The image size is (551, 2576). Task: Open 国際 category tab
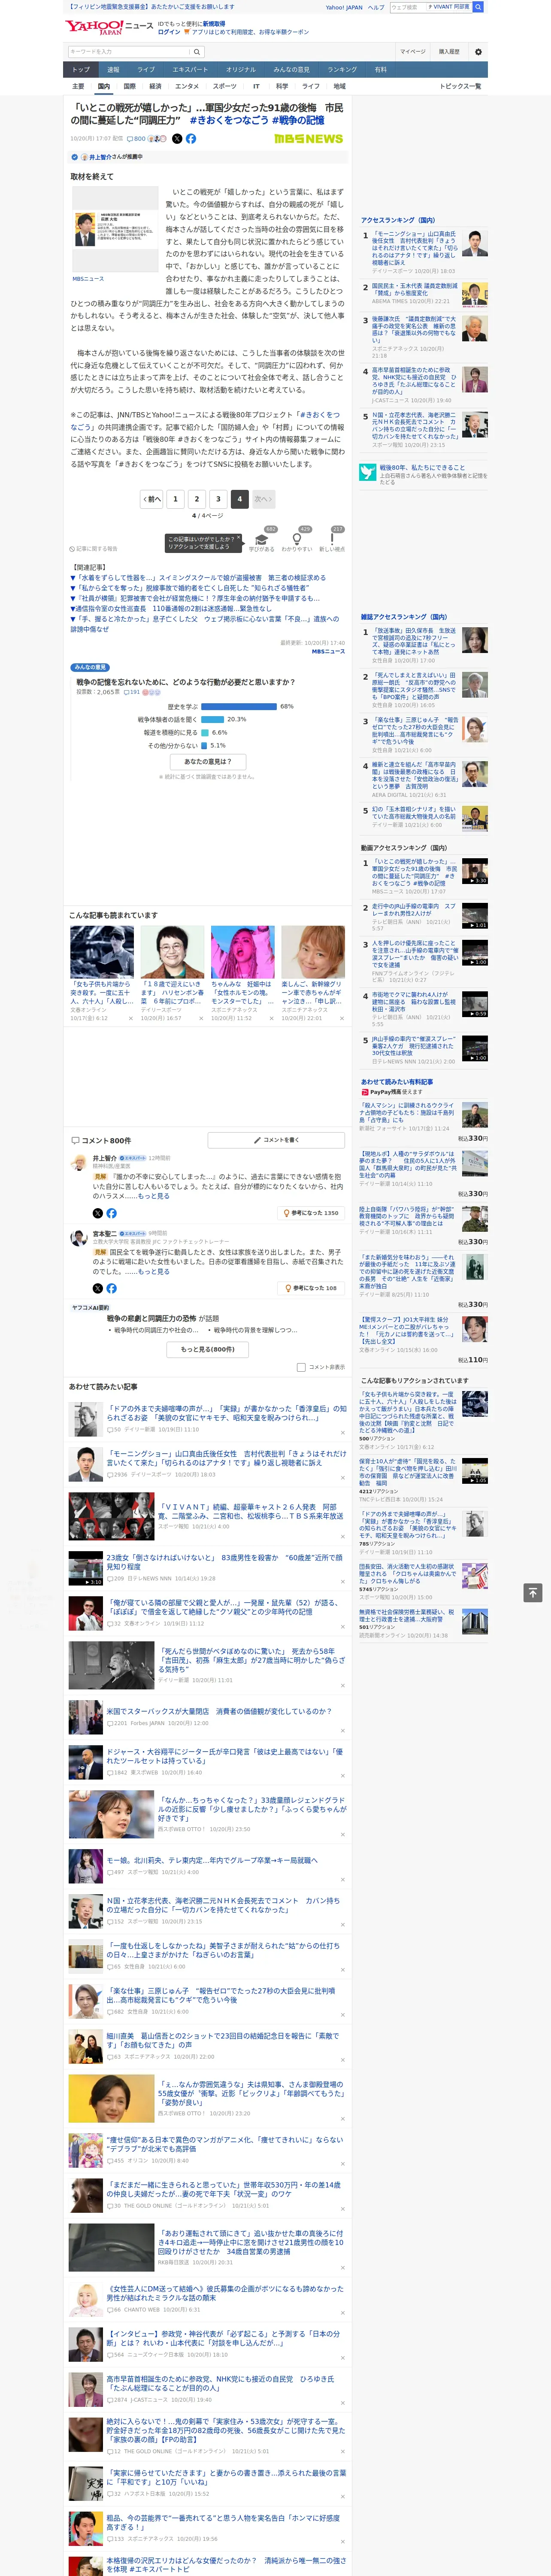coord(129,86)
